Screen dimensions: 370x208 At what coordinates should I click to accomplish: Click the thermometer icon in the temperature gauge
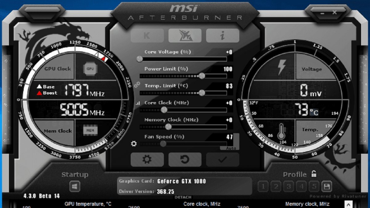(x=281, y=132)
